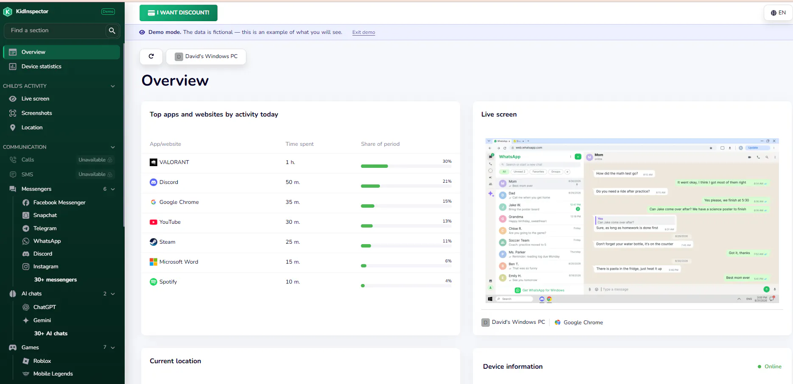The image size is (793, 384).
Task: Click the Location pin icon in sidebar
Action: click(x=13, y=128)
